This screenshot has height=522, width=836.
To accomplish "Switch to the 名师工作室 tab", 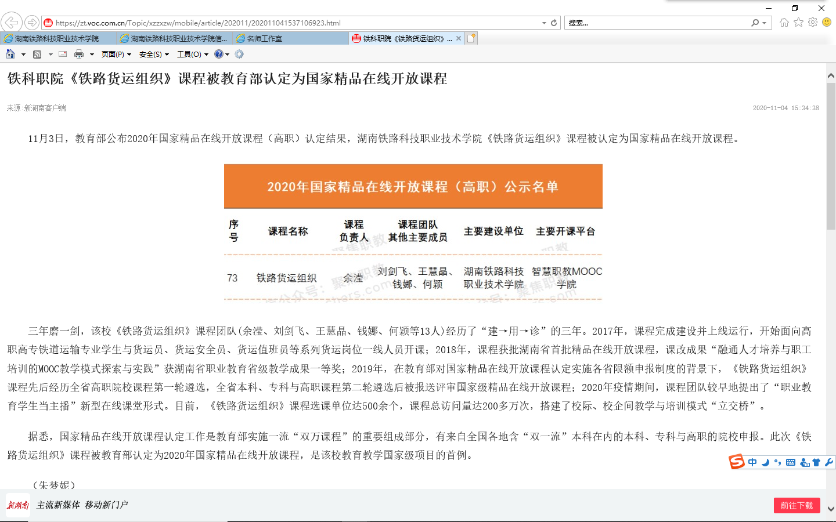I will pyautogui.click(x=290, y=38).
